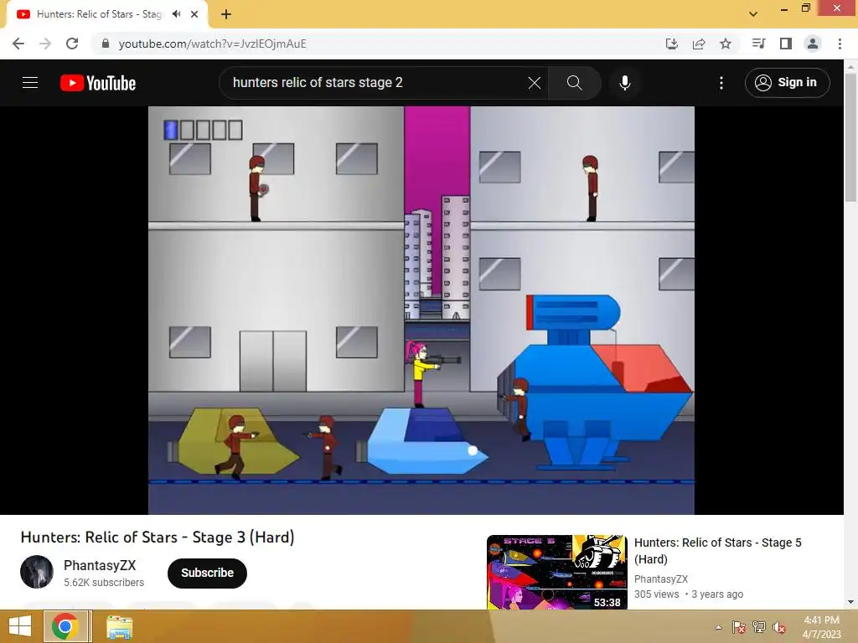The image size is (858, 643).
Task: Click the video player to pause
Action: point(421,310)
